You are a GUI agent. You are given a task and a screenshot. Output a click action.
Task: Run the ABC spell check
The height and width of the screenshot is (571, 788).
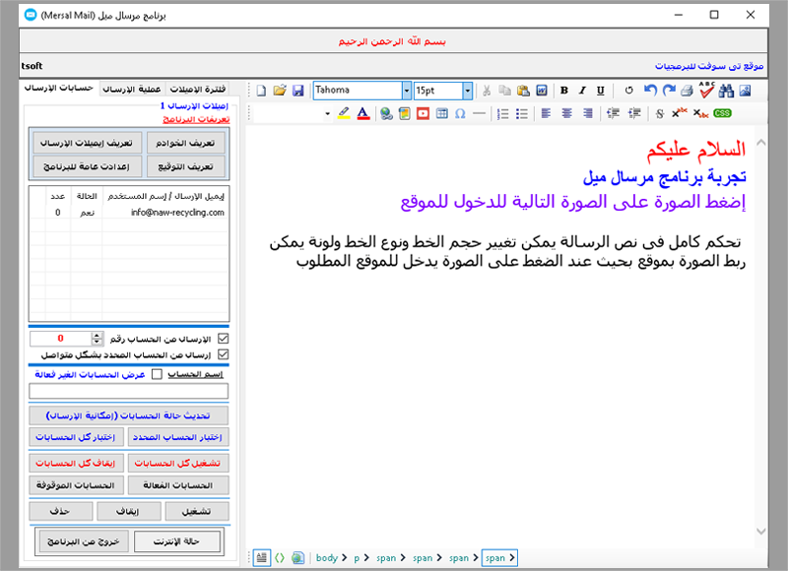click(x=706, y=90)
